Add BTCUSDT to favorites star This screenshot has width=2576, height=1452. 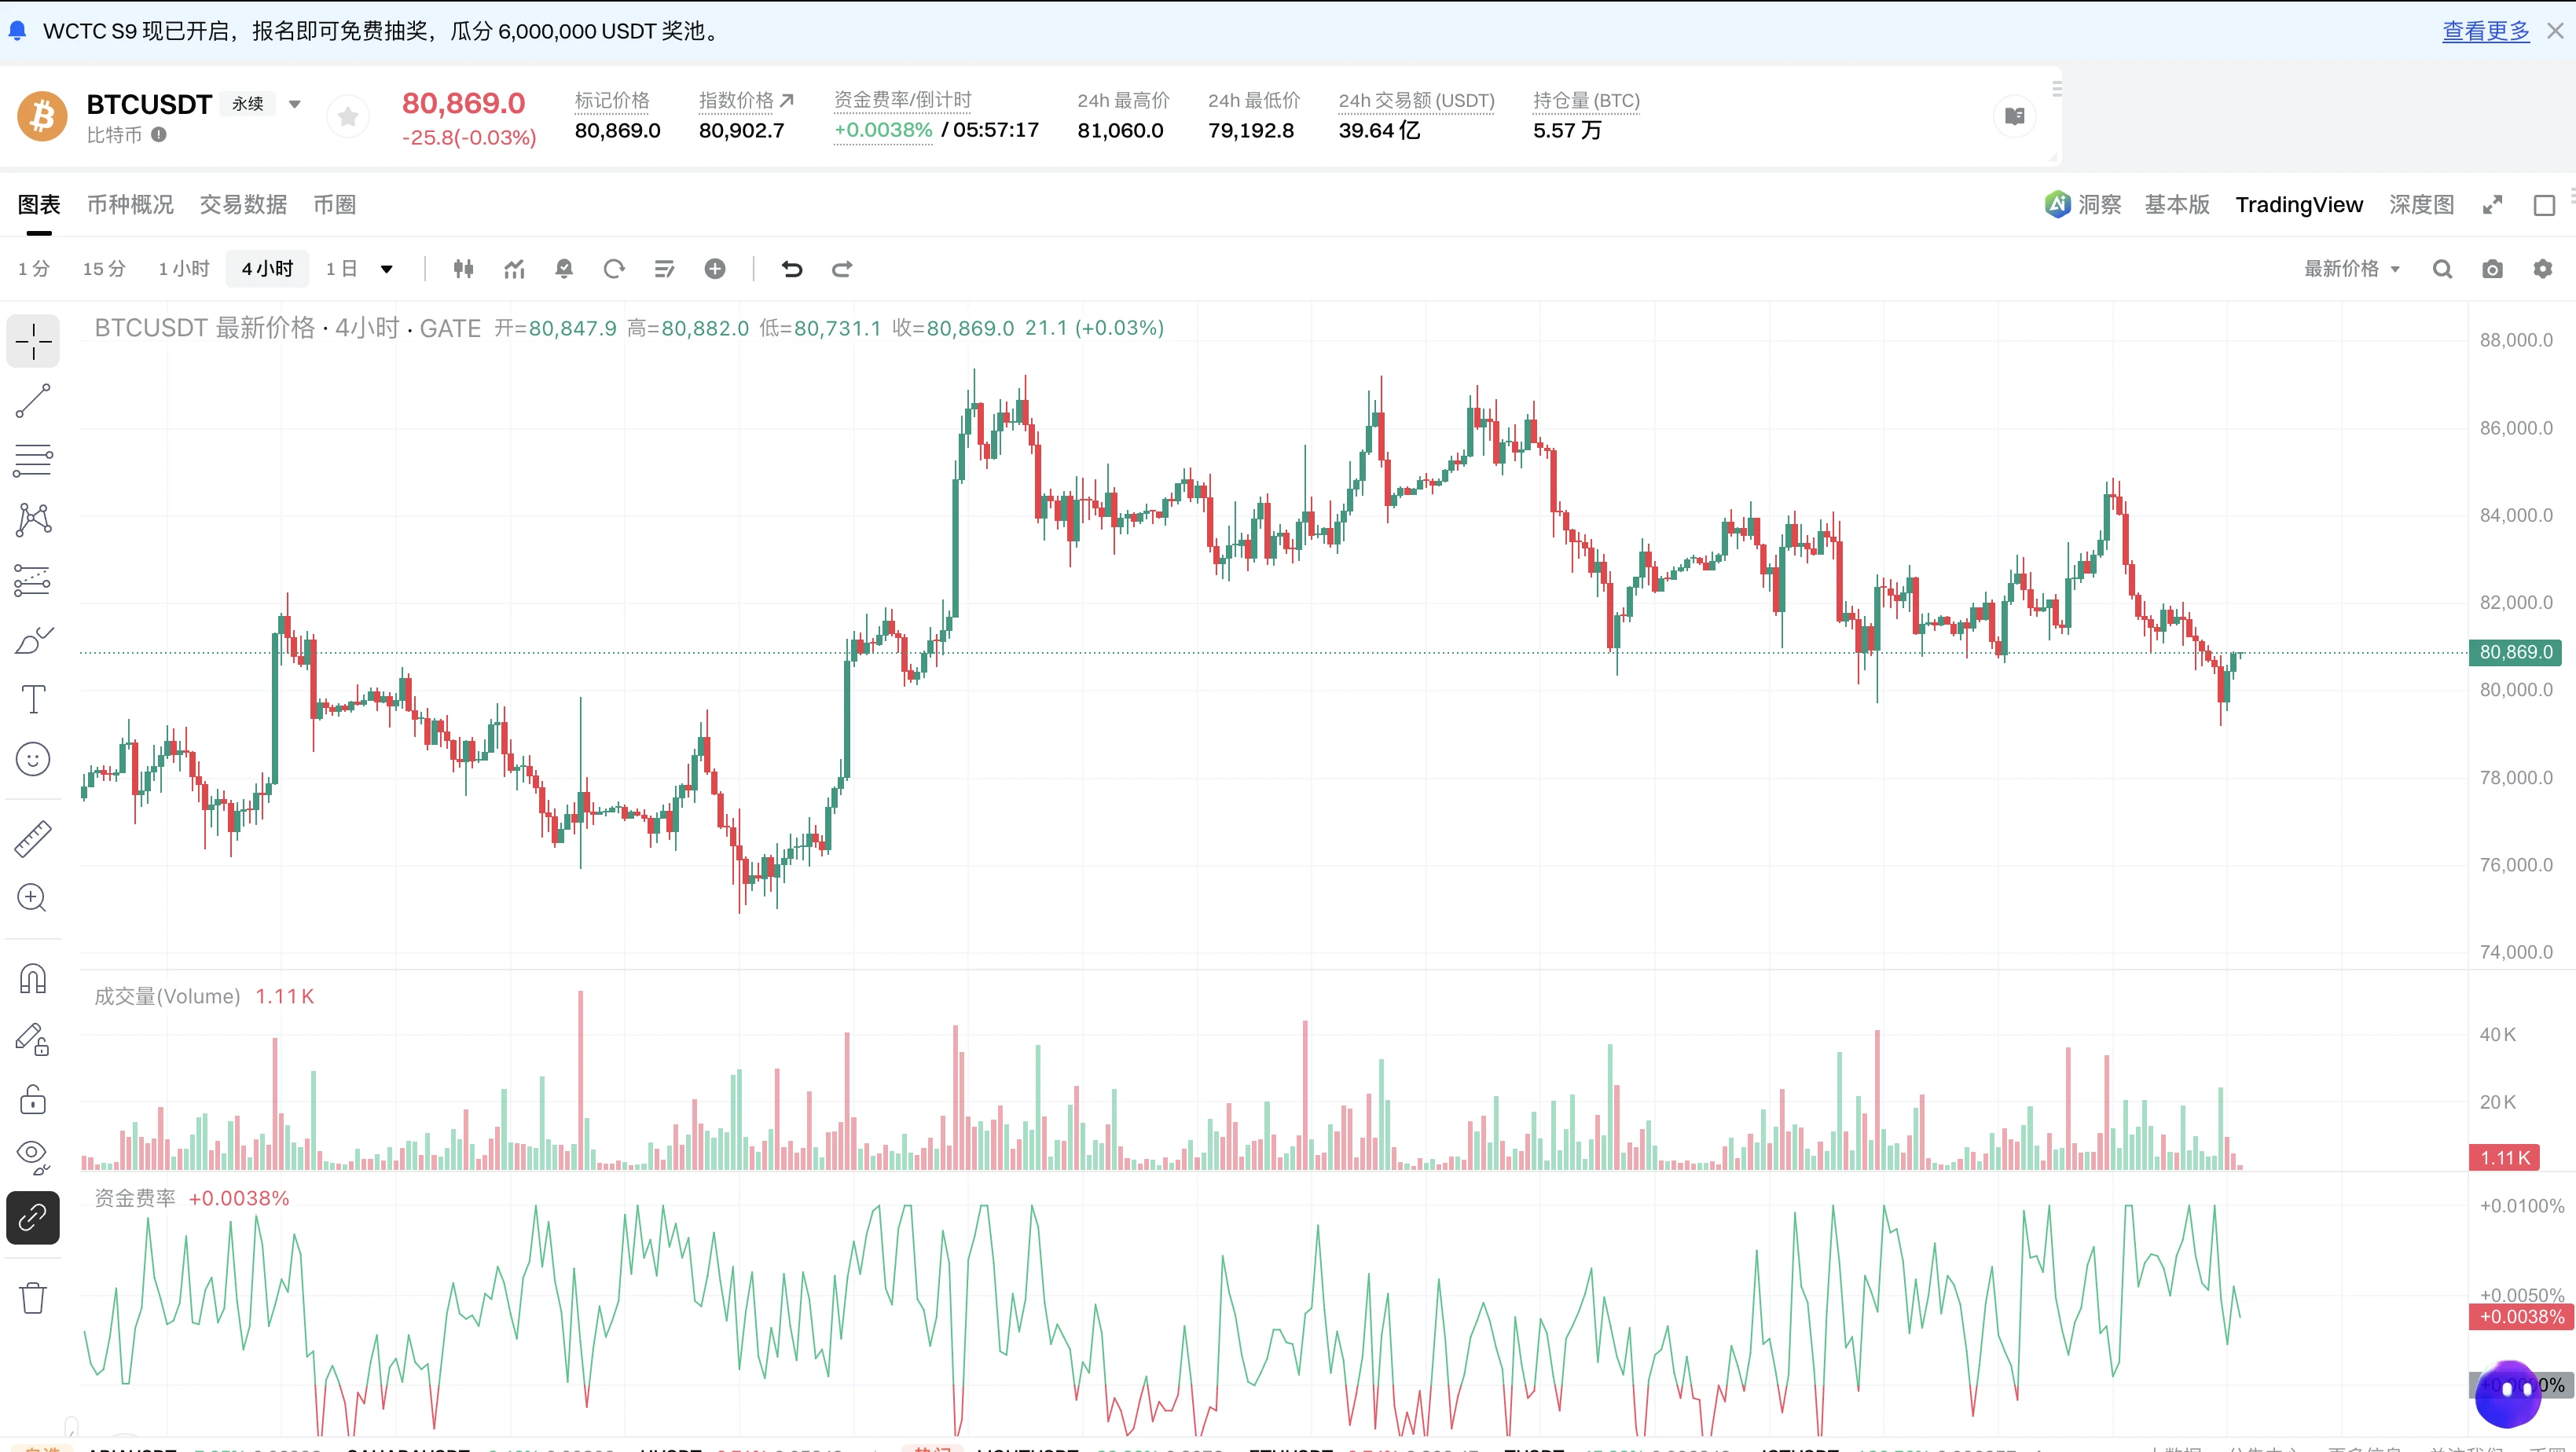pyautogui.click(x=348, y=118)
